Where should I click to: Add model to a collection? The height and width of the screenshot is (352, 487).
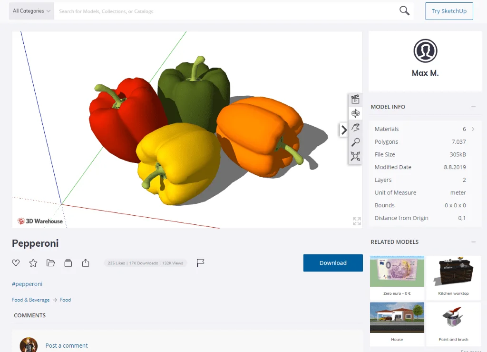pos(68,263)
